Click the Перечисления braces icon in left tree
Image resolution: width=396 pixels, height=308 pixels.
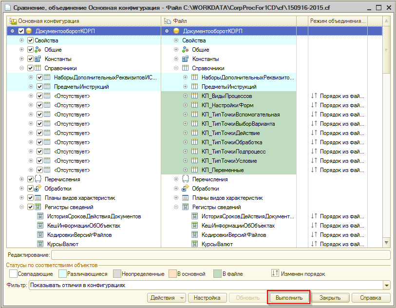point(38,179)
